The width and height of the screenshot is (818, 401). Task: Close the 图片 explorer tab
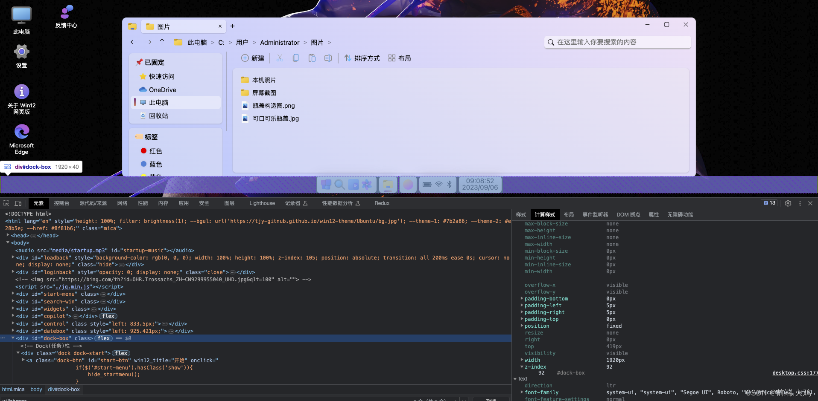point(220,26)
